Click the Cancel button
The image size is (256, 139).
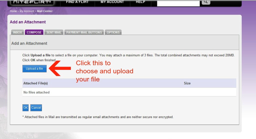[x=36, y=108]
